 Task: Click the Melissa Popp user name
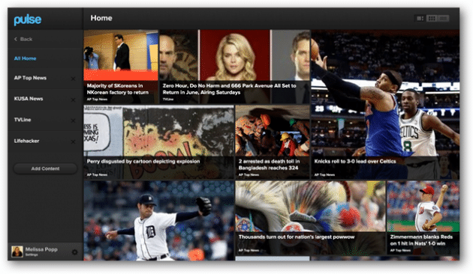click(x=41, y=249)
